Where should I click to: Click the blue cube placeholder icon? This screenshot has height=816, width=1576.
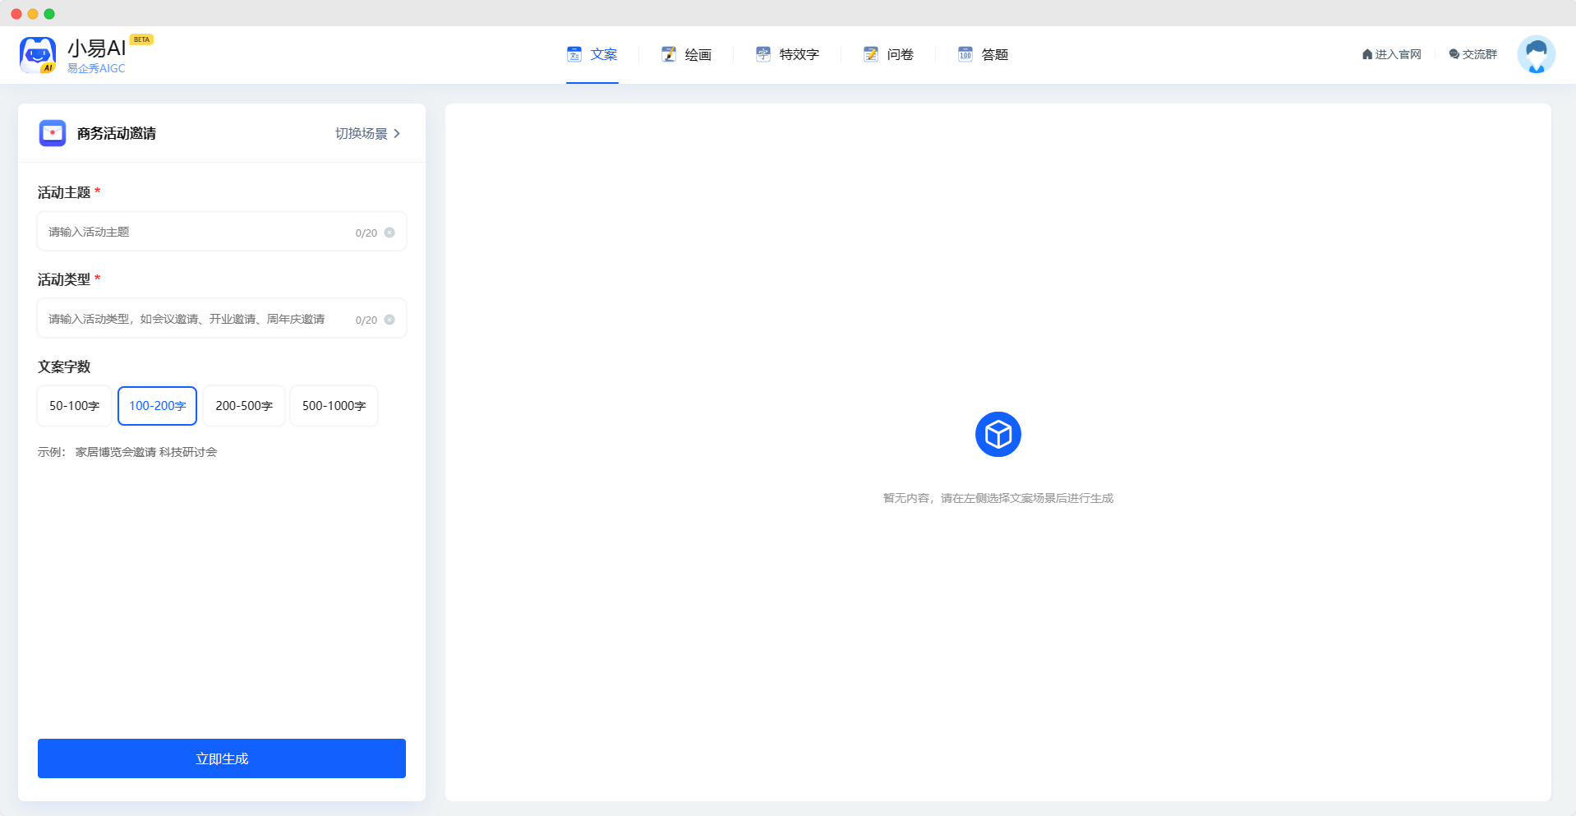point(998,435)
